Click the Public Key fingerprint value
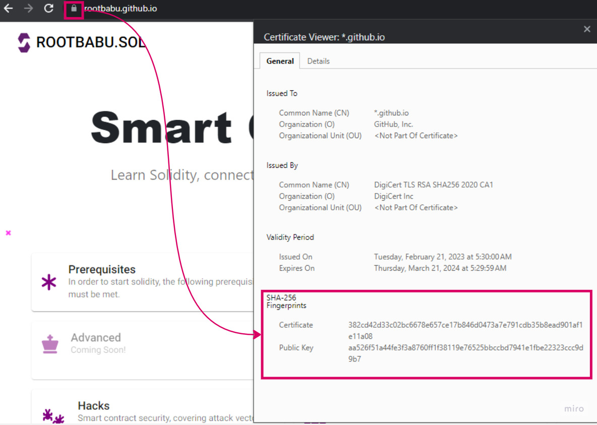This screenshot has width=597, height=425. pyautogui.click(x=465, y=353)
